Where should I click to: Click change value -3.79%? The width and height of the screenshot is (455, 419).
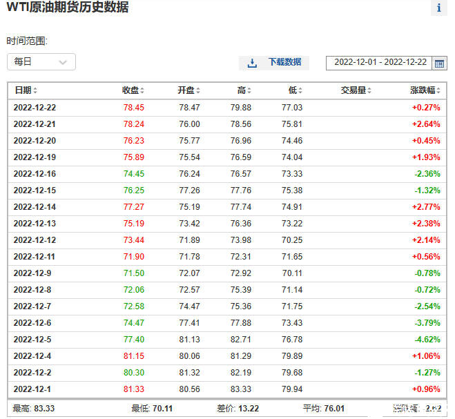tap(427, 322)
